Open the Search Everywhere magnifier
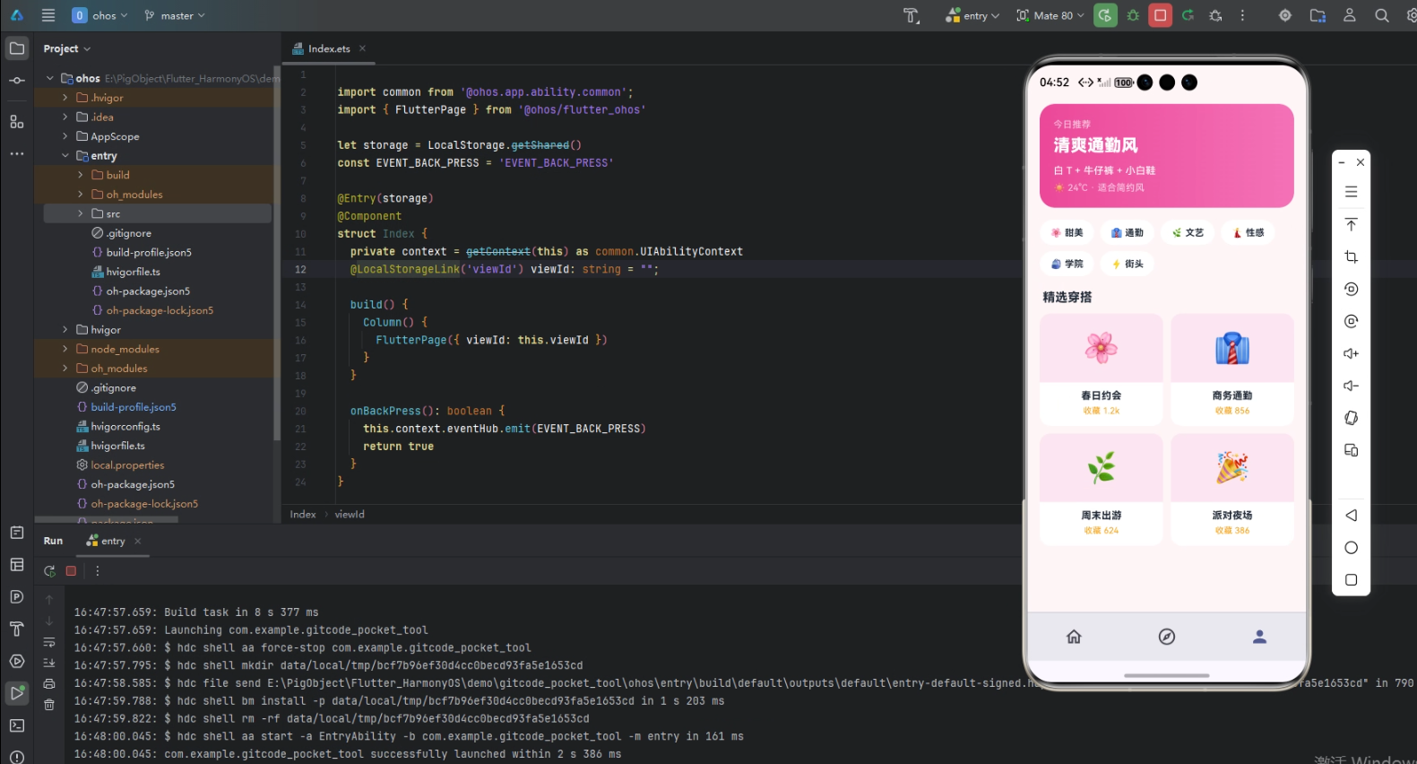The height and width of the screenshot is (764, 1417). [1382, 15]
